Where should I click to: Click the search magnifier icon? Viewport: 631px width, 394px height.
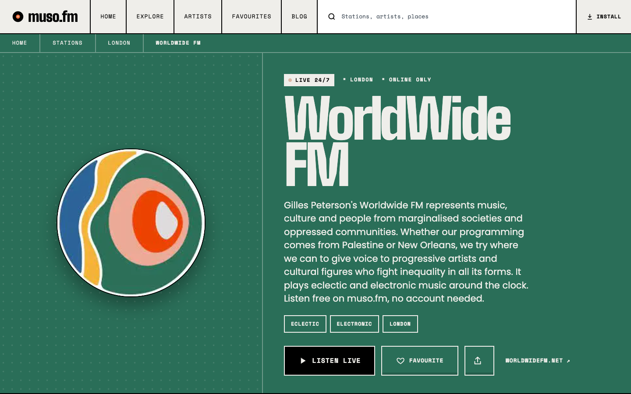(x=332, y=17)
